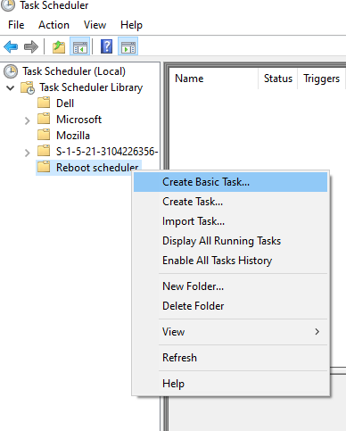Select the Dell tree label
This screenshot has width=346, height=431.
(65, 104)
